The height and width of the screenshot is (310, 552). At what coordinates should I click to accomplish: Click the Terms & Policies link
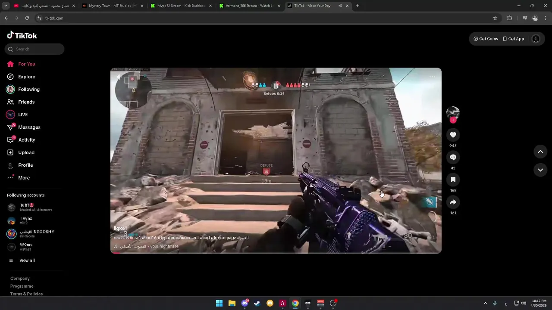tap(26, 294)
